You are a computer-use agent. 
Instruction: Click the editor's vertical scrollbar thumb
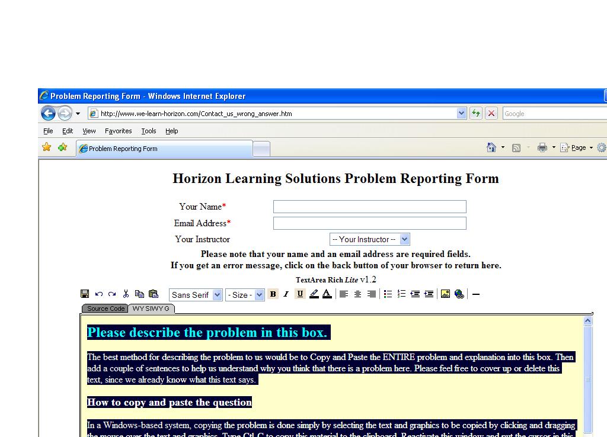pos(587,379)
